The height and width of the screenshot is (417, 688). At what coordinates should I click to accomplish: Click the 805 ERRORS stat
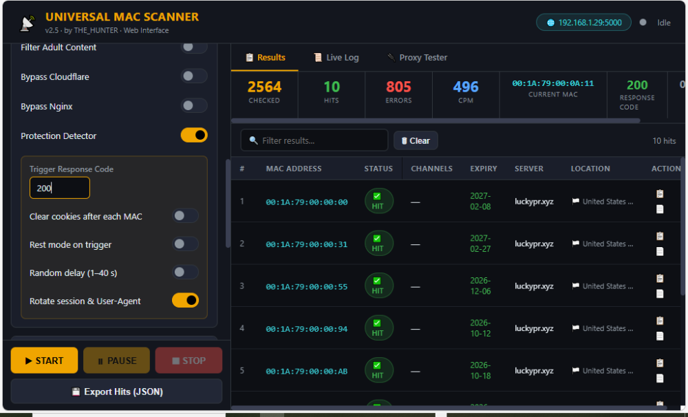pyautogui.click(x=398, y=92)
